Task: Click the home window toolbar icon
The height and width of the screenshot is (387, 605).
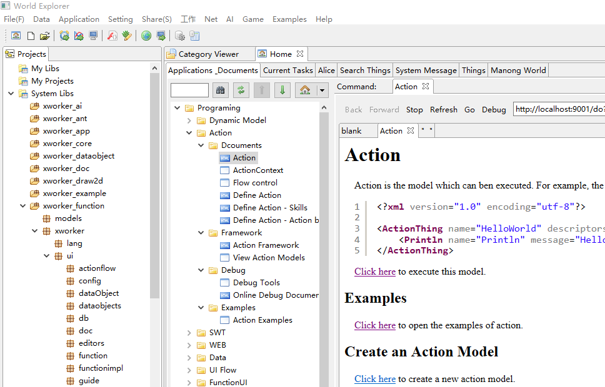Action: point(16,36)
